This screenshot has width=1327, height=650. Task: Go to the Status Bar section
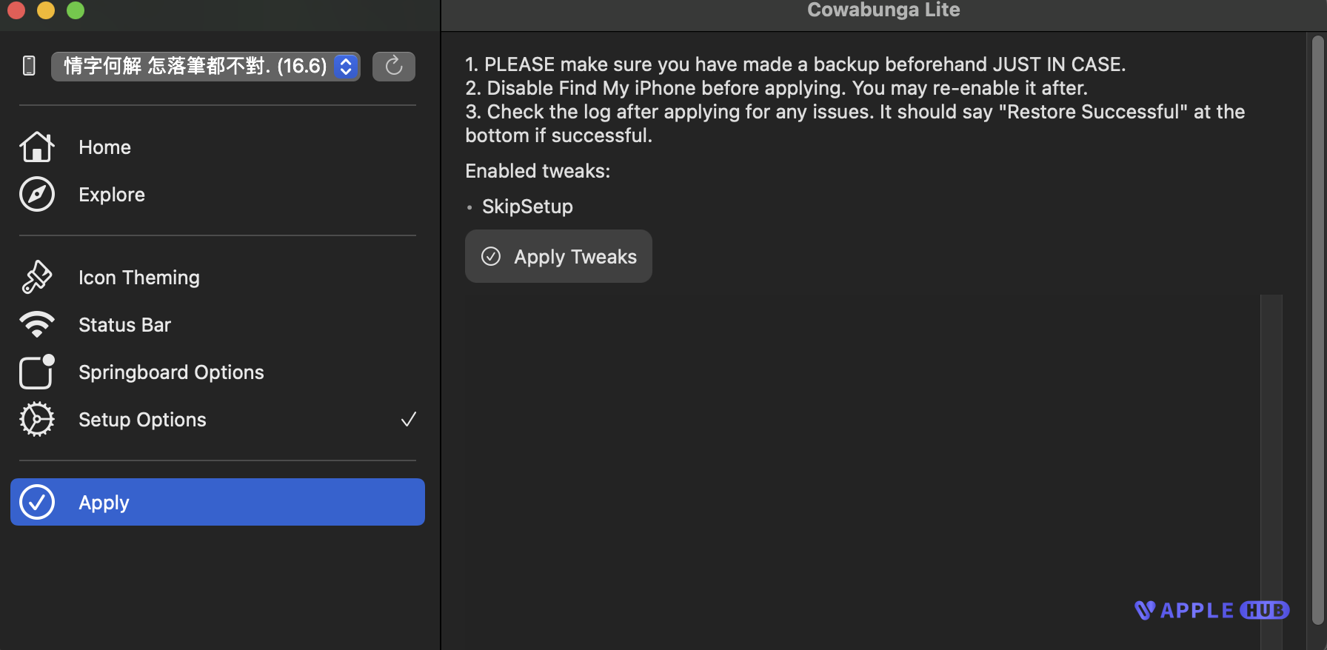[124, 325]
